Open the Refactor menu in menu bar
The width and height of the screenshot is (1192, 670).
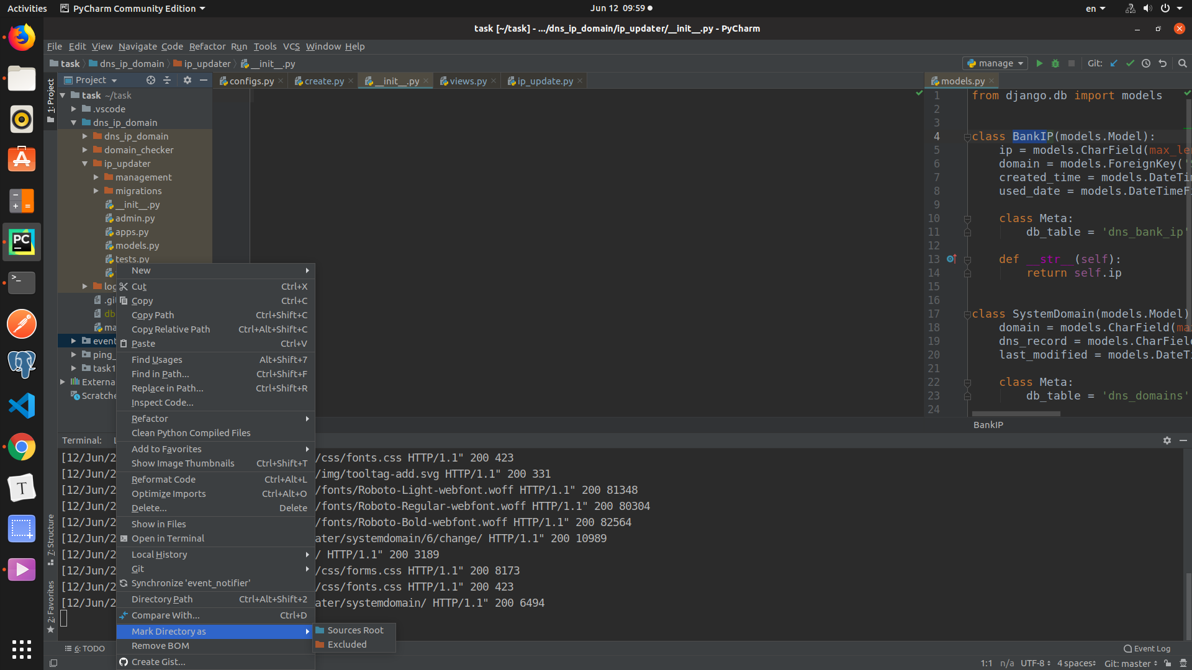click(207, 47)
